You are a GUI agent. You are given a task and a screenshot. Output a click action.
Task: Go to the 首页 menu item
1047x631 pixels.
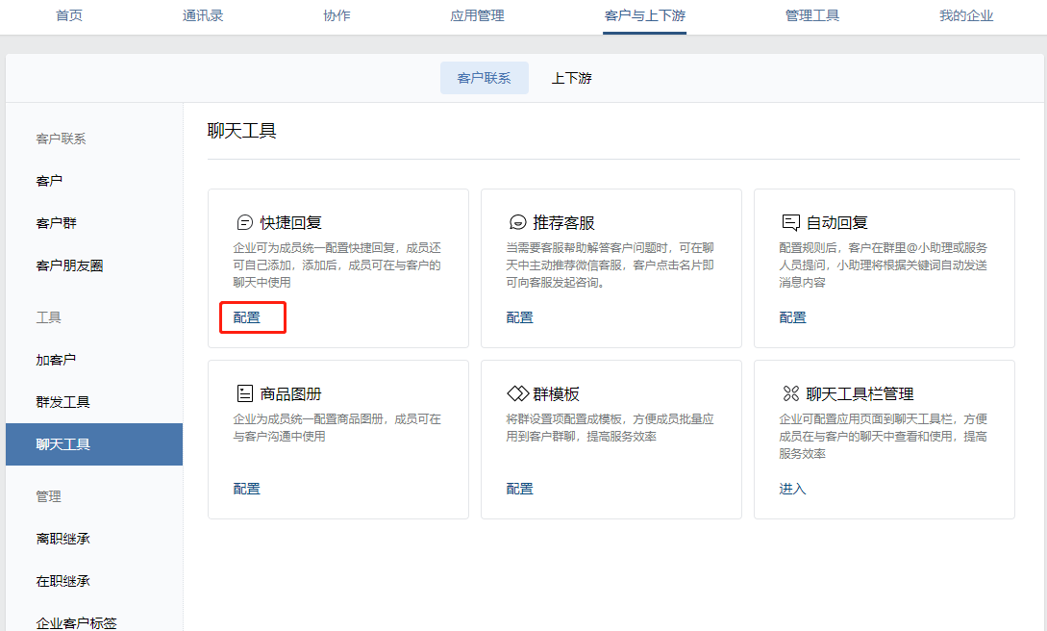point(68,16)
